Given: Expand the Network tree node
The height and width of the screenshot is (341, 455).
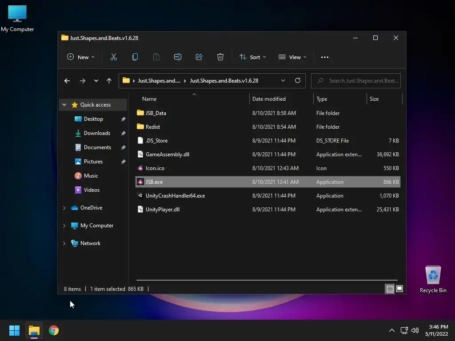Looking at the screenshot, I should [x=64, y=243].
